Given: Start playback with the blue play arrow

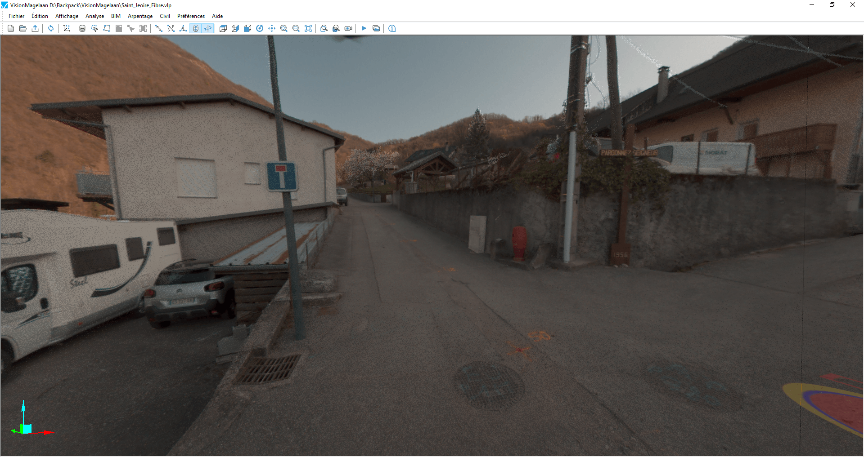Looking at the screenshot, I should pos(364,28).
